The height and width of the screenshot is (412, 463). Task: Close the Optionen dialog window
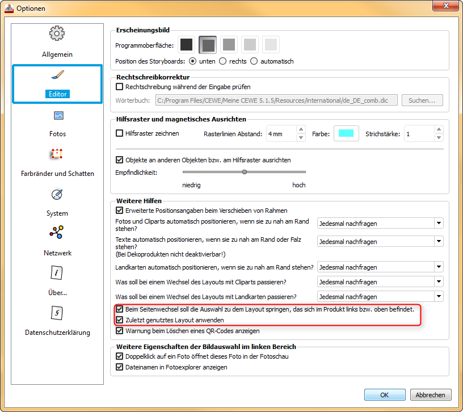pyautogui.click(x=445, y=6)
